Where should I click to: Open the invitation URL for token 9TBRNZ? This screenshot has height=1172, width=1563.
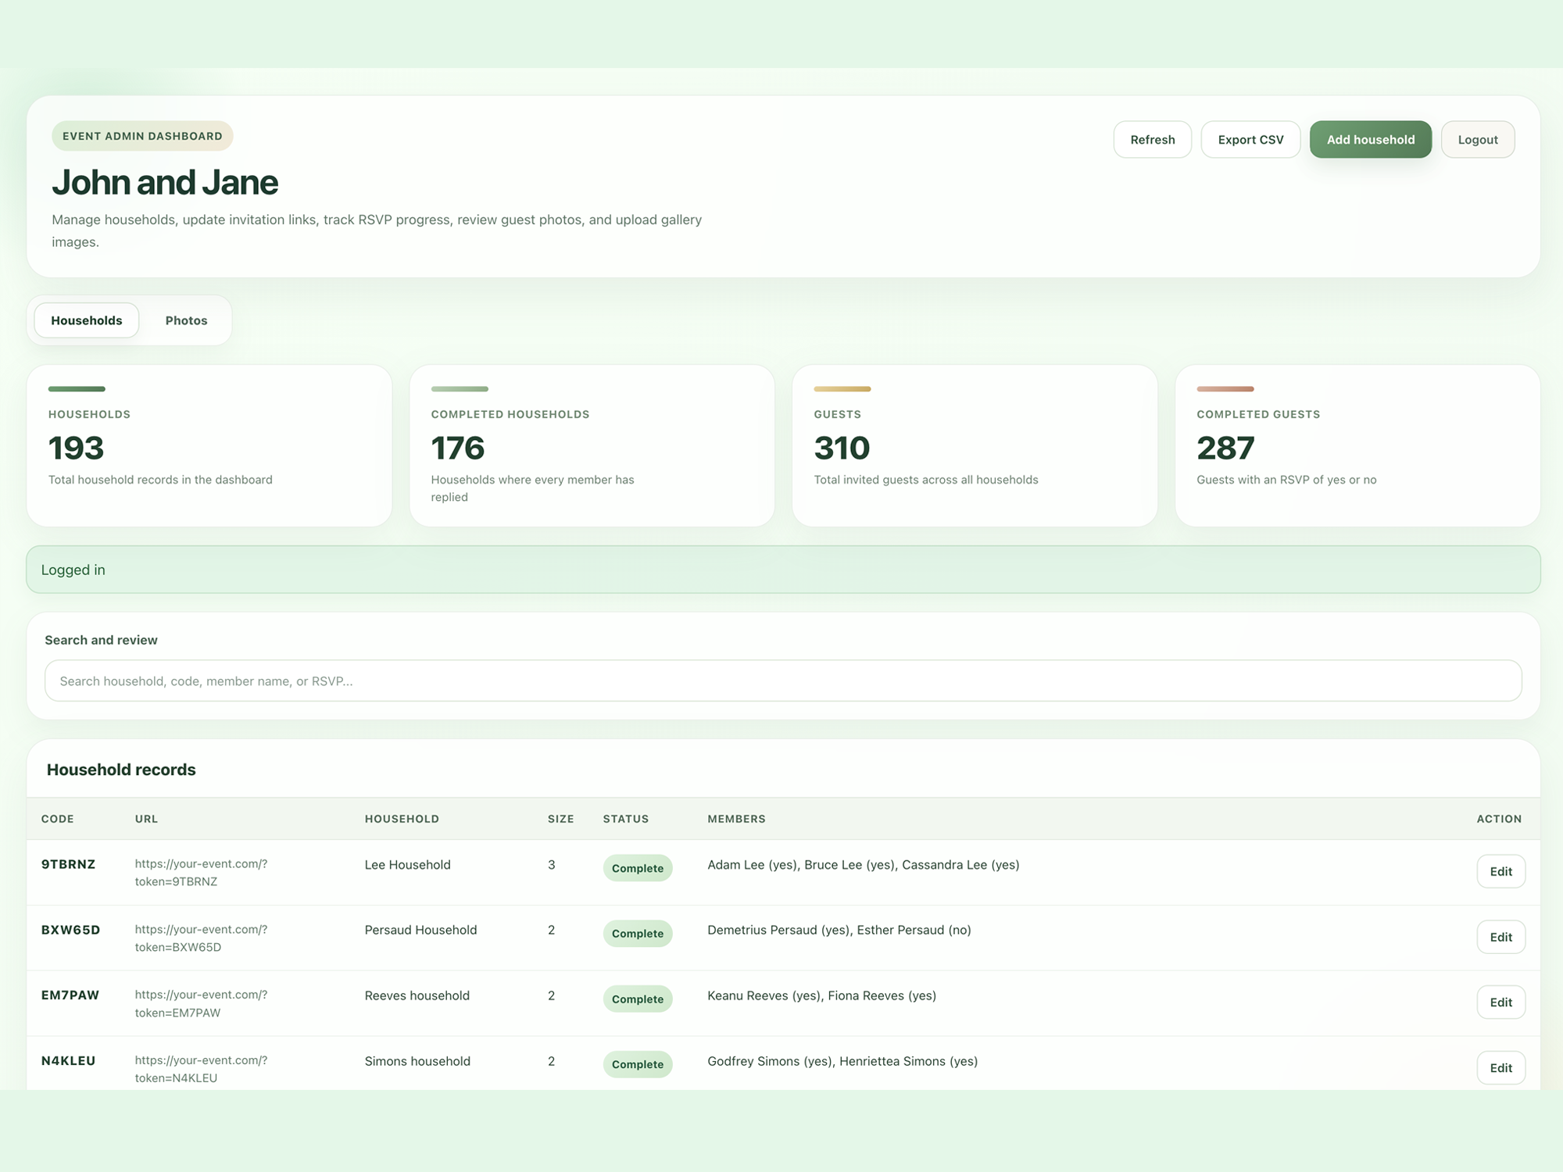click(201, 872)
